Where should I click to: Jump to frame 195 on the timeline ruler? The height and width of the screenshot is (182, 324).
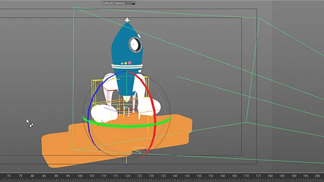306,176
